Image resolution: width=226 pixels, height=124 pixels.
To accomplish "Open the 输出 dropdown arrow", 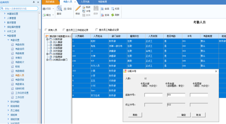I will pos(53,15).
